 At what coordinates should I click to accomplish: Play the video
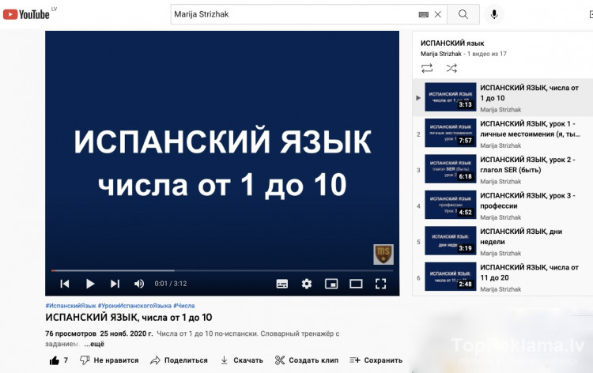coord(90,284)
